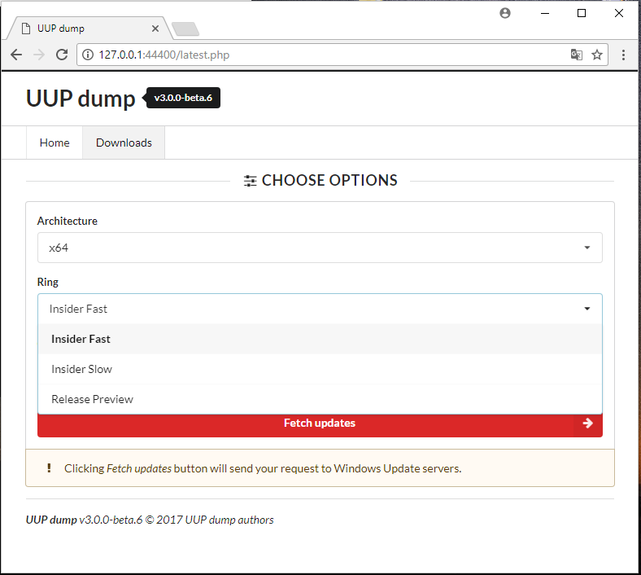Expand the Architecture x64 dropdown
Screen dimensions: 641x575
320,248
